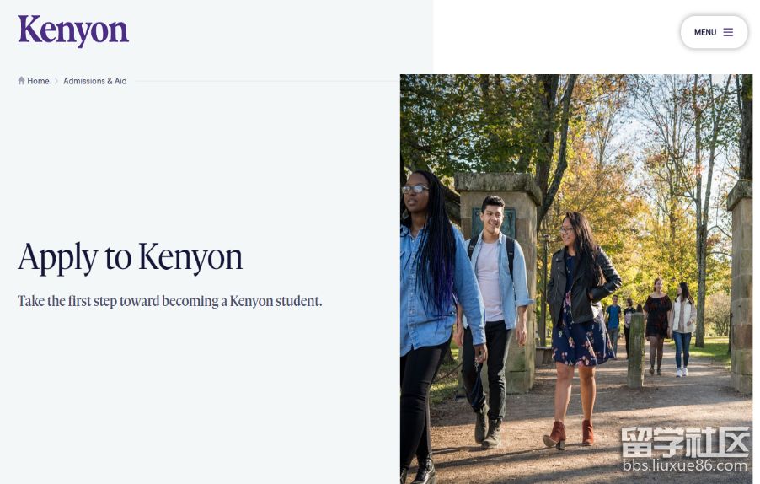Select the Apply to Kenyon heading
The width and height of the screenshot is (760, 484).
coord(130,257)
